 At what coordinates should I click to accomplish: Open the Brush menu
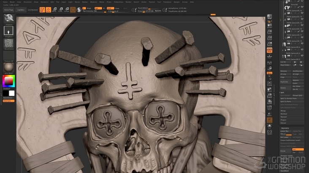click(12, 2)
